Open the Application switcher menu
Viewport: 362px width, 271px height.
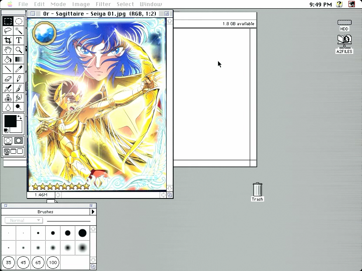click(x=352, y=4)
